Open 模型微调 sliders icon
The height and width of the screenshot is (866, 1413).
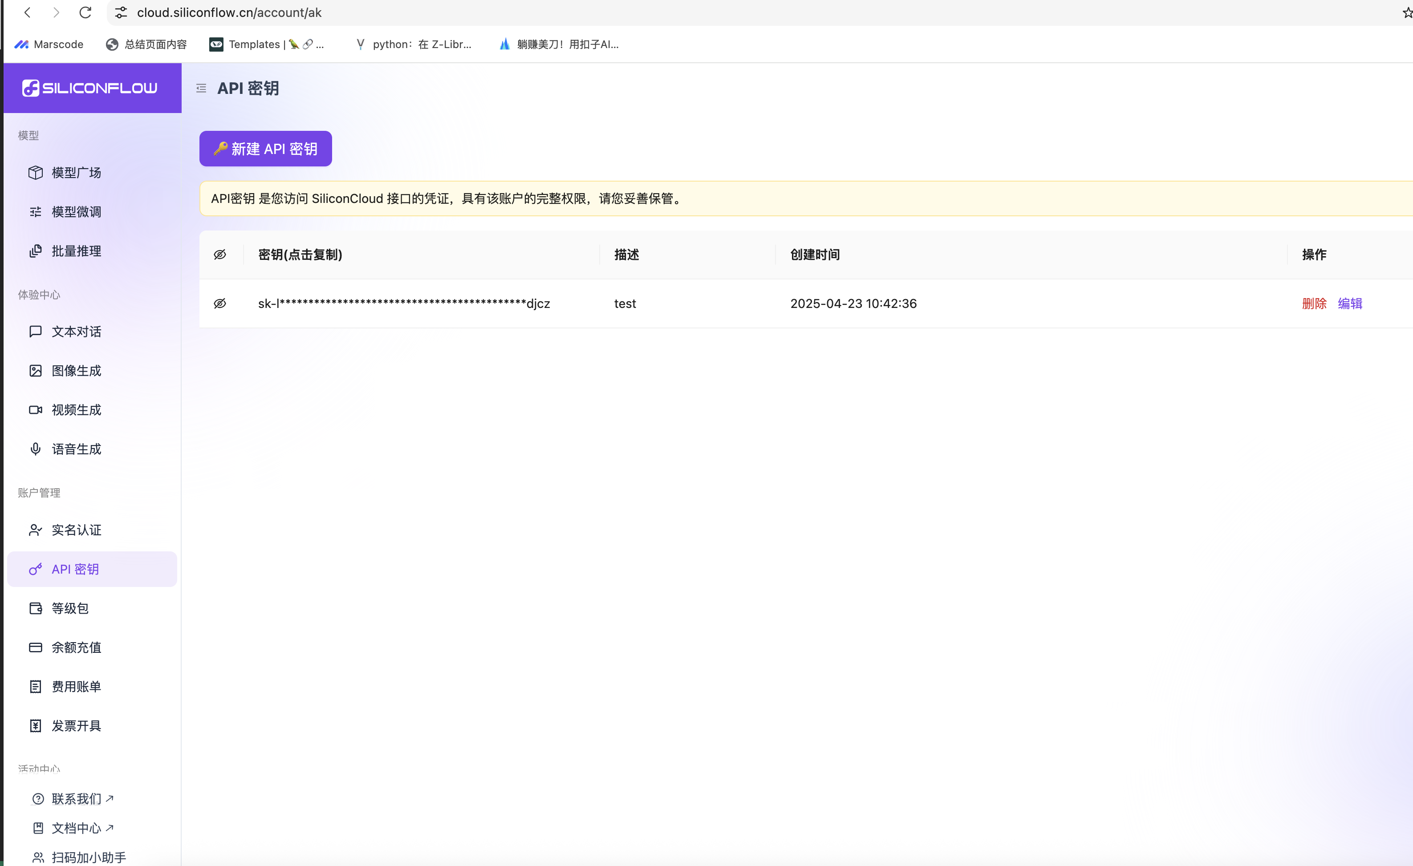(36, 211)
